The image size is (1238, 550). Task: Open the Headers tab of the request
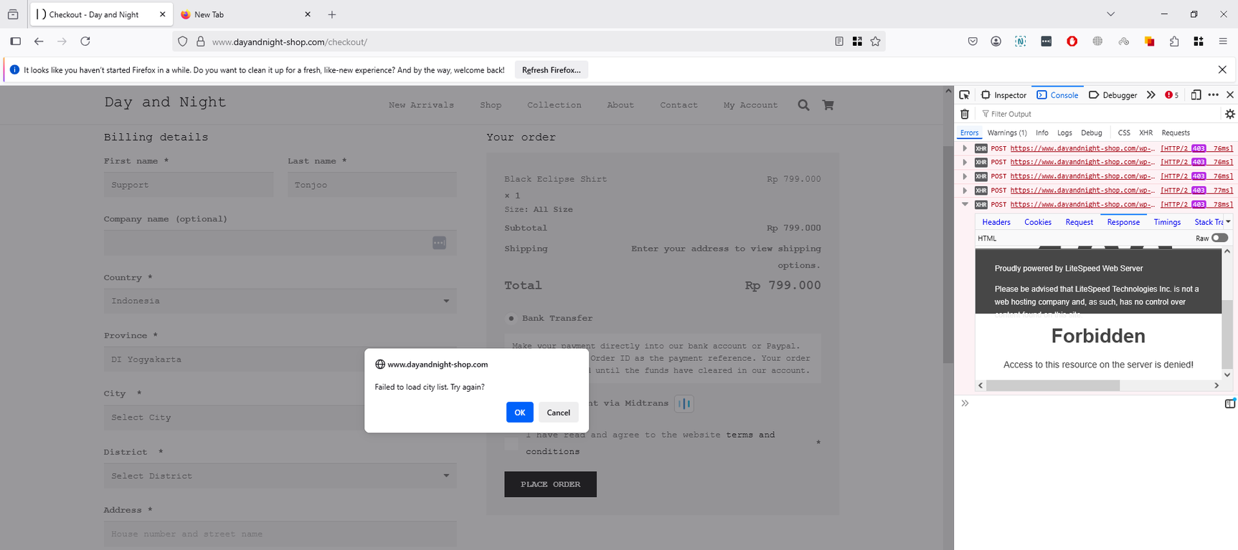[996, 222]
